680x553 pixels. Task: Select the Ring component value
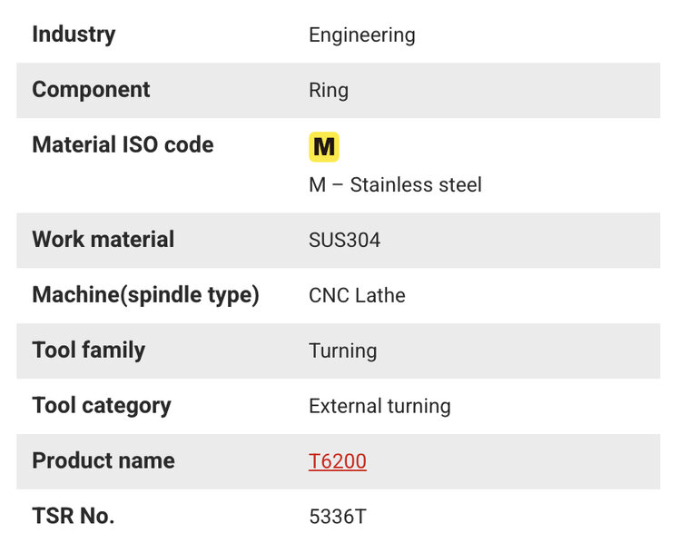[x=329, y=91]
